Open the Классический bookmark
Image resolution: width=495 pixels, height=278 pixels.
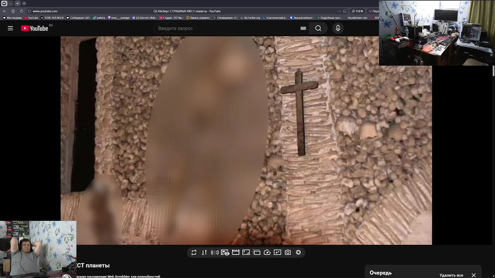point(275,18)
